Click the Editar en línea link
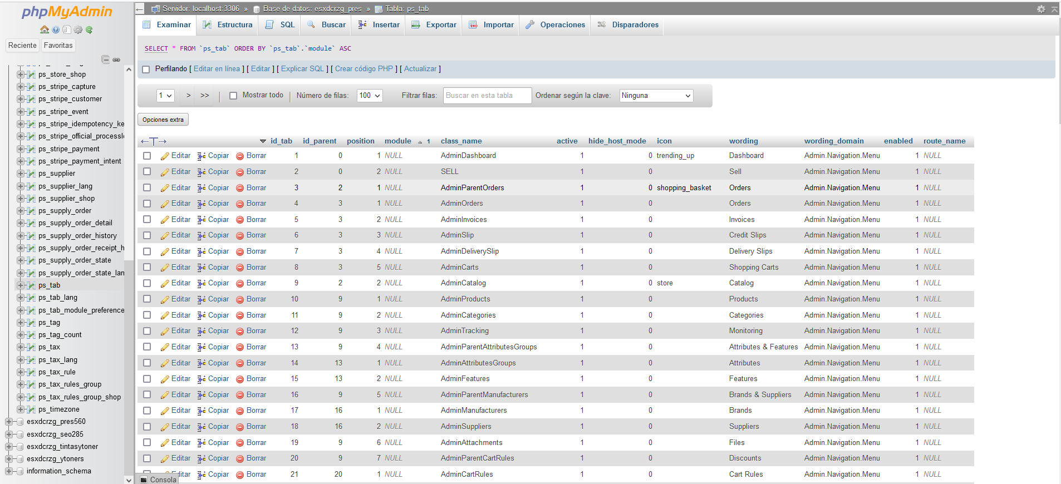Viewport: 1061px width, 484px height. [217, 69]
